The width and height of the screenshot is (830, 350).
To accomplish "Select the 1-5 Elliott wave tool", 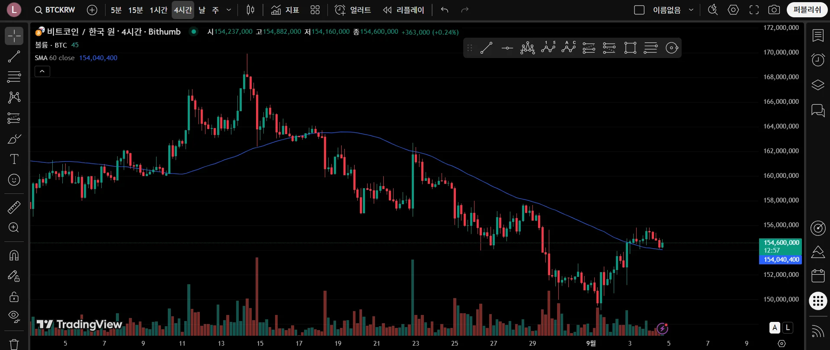I will click(548, 48).
